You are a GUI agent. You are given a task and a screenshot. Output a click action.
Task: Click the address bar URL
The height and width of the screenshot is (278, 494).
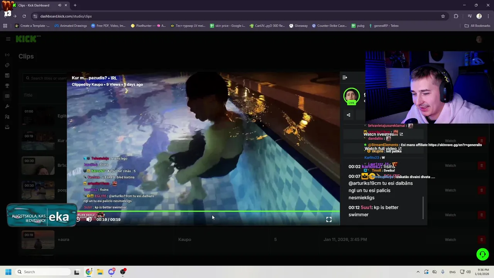(x=66, y=16)
